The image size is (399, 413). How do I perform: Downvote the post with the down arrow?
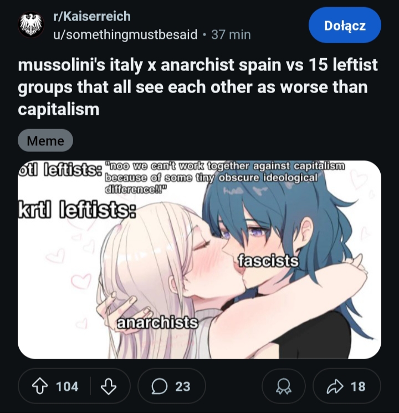pyautogui.click(x=109, y=386)
